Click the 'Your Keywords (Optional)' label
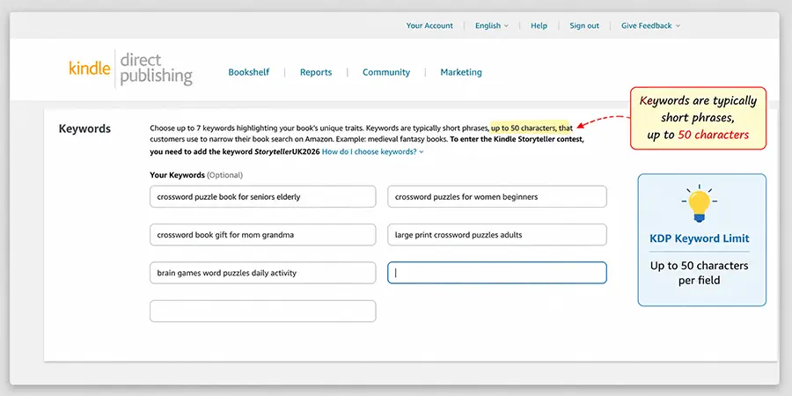792x396 pixels. 196,175
